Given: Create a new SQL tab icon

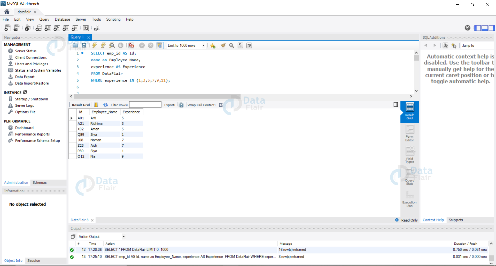Looking at the screenshot, I should coord(8,28).
